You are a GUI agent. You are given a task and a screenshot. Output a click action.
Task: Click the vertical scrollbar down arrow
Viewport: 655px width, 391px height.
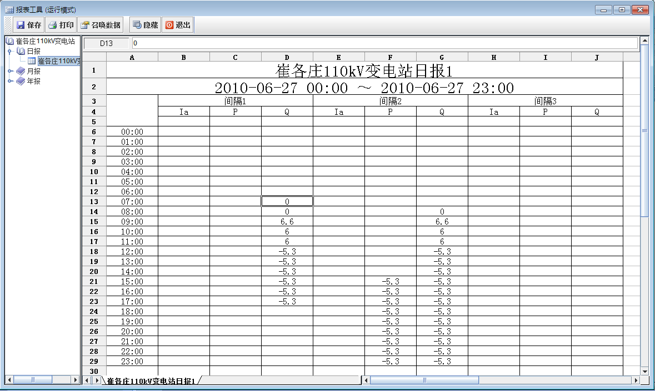click(x=644, y=370)
